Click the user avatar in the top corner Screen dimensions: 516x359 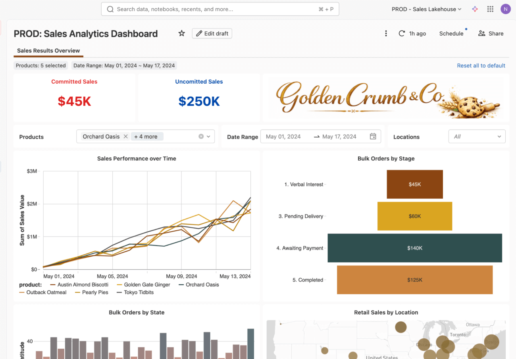[x=505, y=9]
